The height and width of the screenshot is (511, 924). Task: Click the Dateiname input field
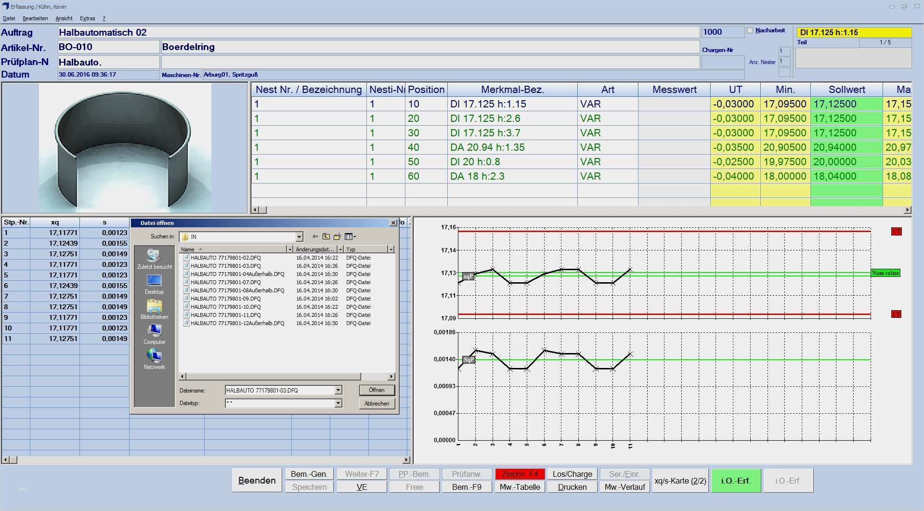coord(280,390)
